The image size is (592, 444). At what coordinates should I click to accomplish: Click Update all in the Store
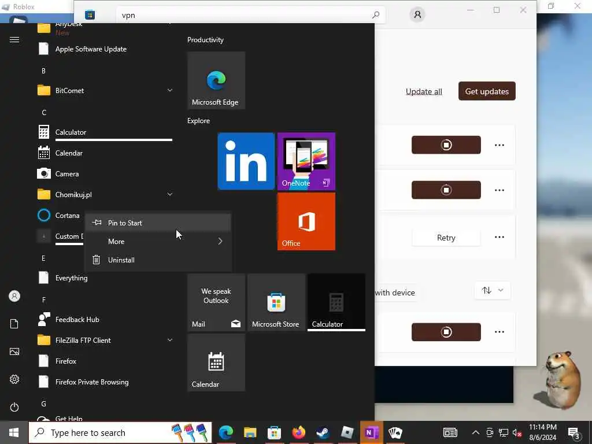(424, 91)
